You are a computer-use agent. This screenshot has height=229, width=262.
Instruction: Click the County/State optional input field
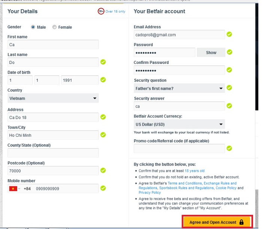tap(53, 153)
